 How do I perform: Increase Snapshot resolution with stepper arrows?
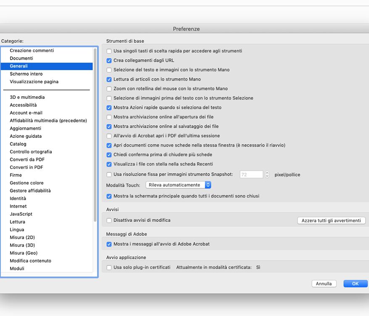(267, 173)
